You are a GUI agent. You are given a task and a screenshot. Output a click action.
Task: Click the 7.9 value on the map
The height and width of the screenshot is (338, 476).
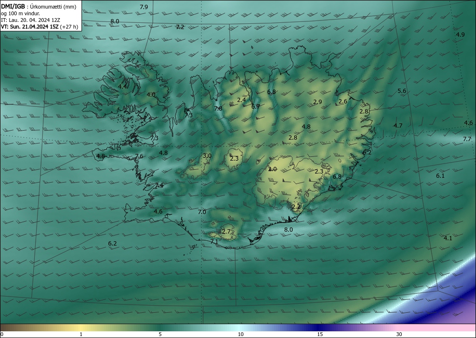(x=144, y=7)
